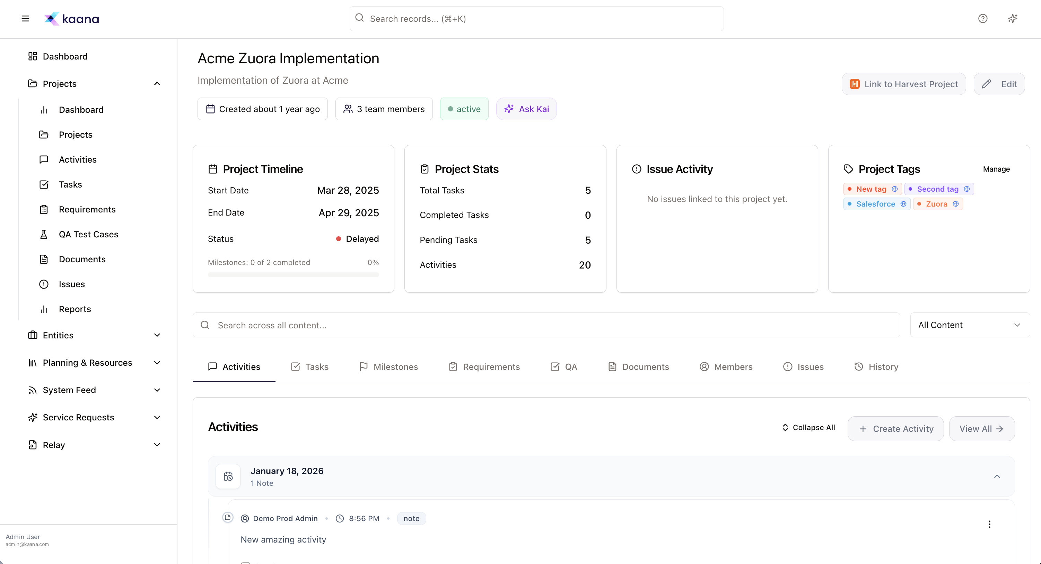Screen dimensions: 1041x564
Task: Open QA Test Cases in the sidebar
Action: tap(88, 234)
